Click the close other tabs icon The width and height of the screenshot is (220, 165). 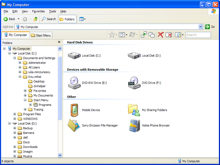click(169, 35)
